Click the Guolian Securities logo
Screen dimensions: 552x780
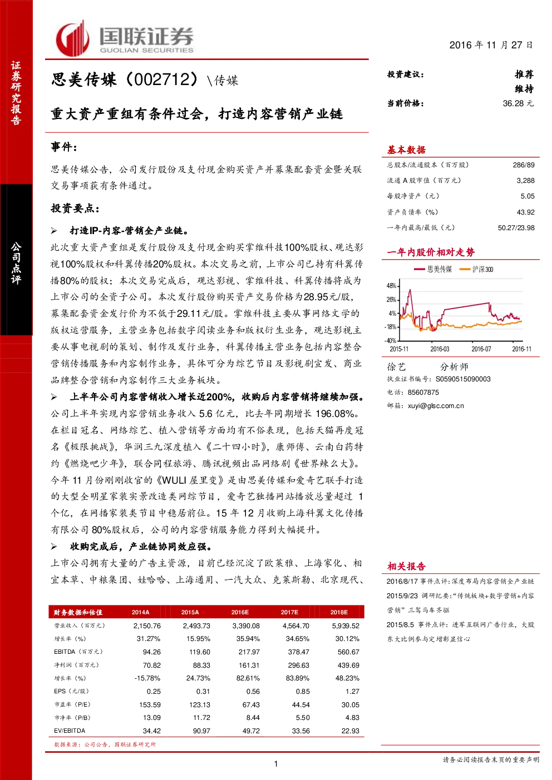coord(124,38)
